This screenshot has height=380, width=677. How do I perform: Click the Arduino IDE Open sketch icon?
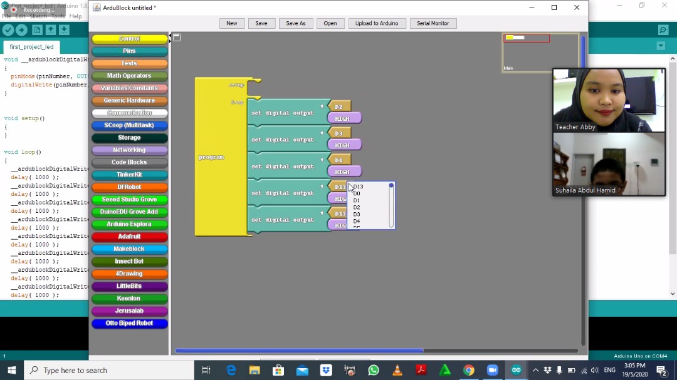51,30
